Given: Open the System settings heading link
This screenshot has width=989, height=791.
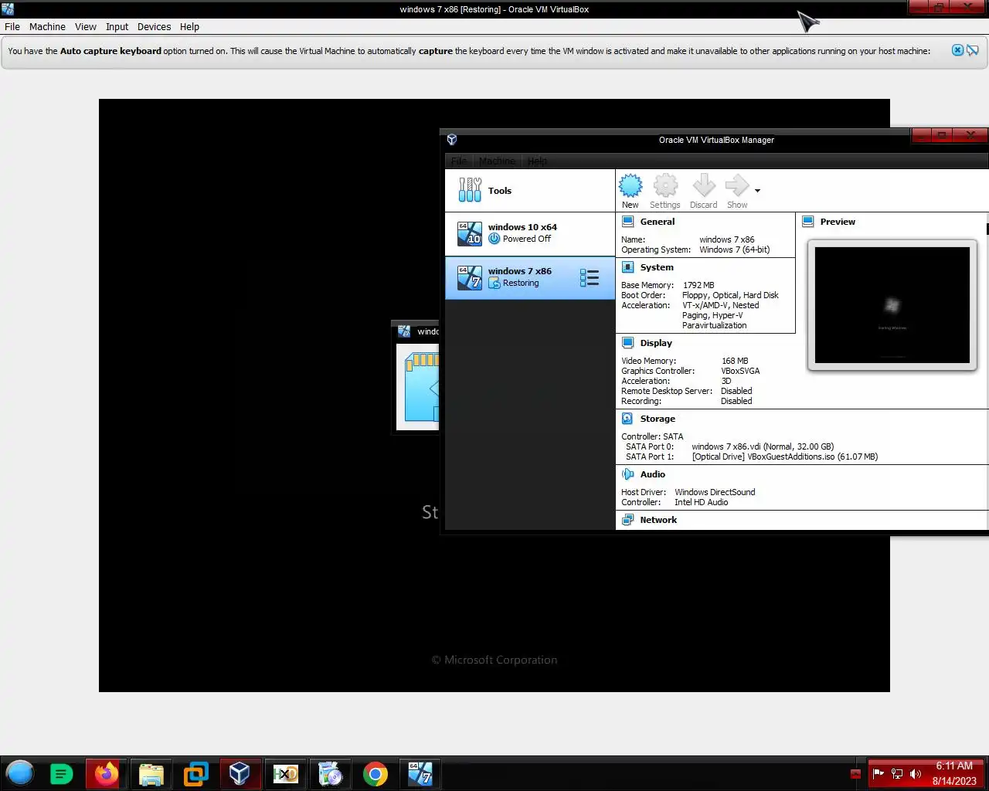Looking at the screenshot, I should point(657,267).
